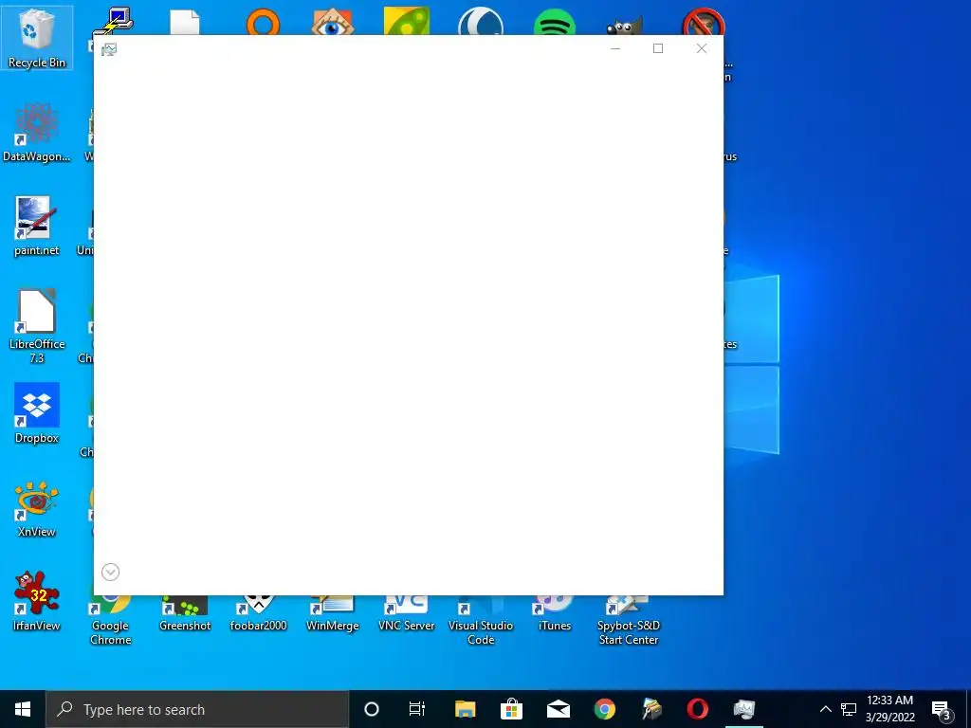Open Microsoft Store from the taskbar
The image size is (971, 728).
[x=511, y=709]
